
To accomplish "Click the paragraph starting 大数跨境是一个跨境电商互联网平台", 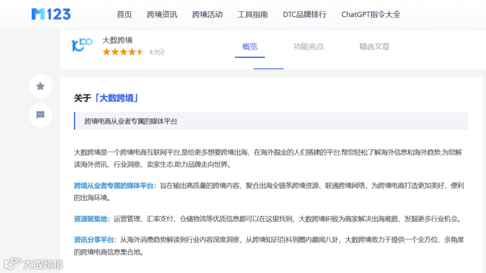I will 268,158.
